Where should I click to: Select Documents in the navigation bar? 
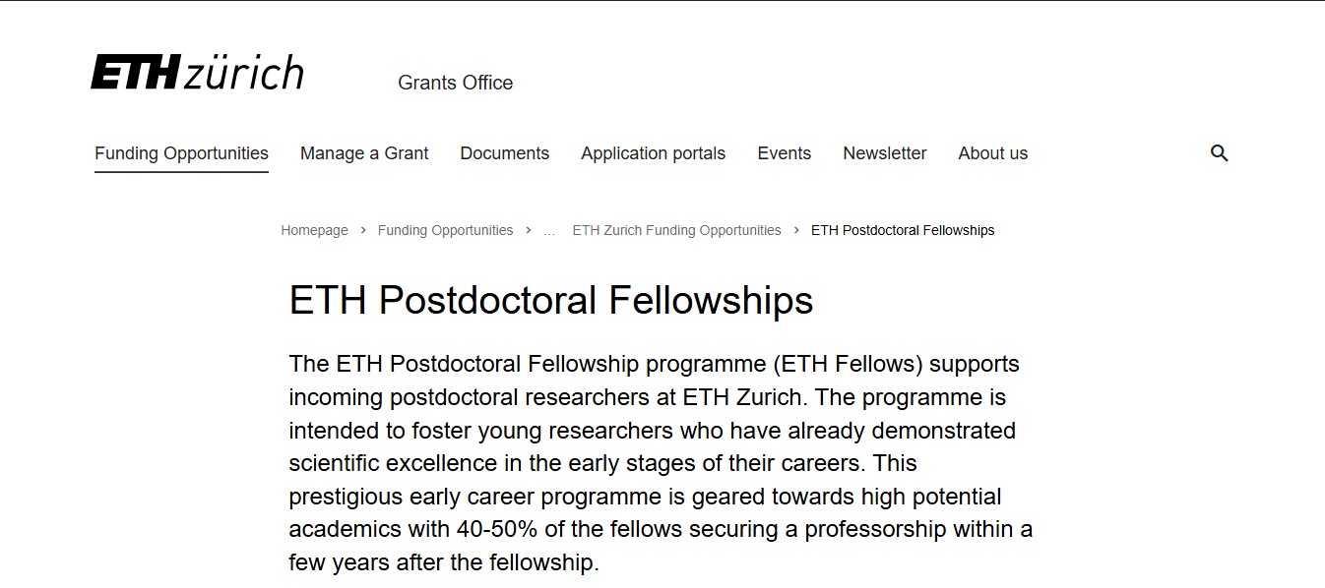pos(504,153)
